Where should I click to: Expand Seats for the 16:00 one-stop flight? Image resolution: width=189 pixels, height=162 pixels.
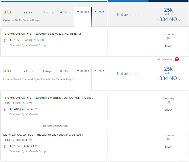[x=99, y=71]
